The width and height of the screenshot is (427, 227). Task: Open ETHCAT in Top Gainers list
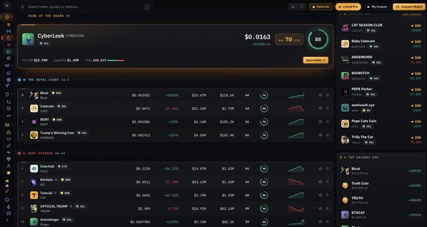[x=381, y=214]
